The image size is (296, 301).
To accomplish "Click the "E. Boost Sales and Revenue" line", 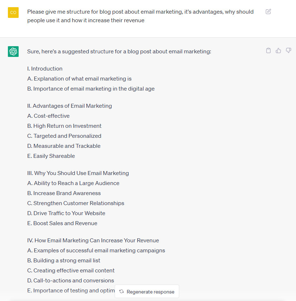I will (62, 223).
